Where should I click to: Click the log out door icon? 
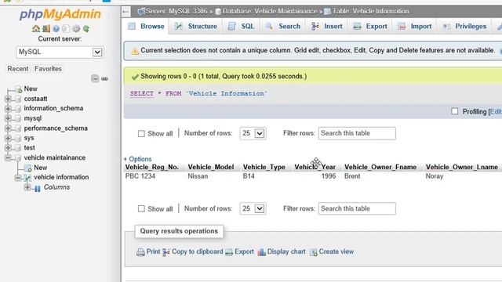(46, 29)
